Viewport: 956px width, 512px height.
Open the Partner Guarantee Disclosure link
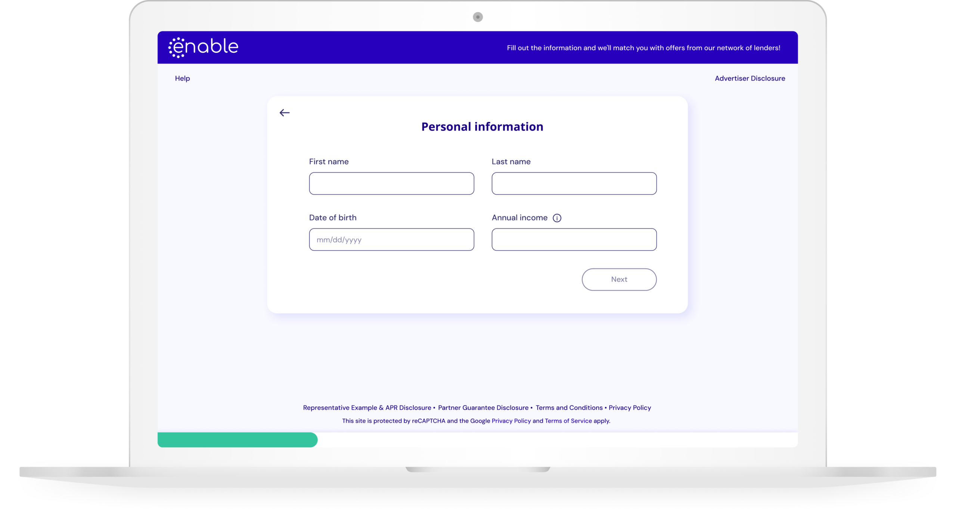[x=483, y=408]
